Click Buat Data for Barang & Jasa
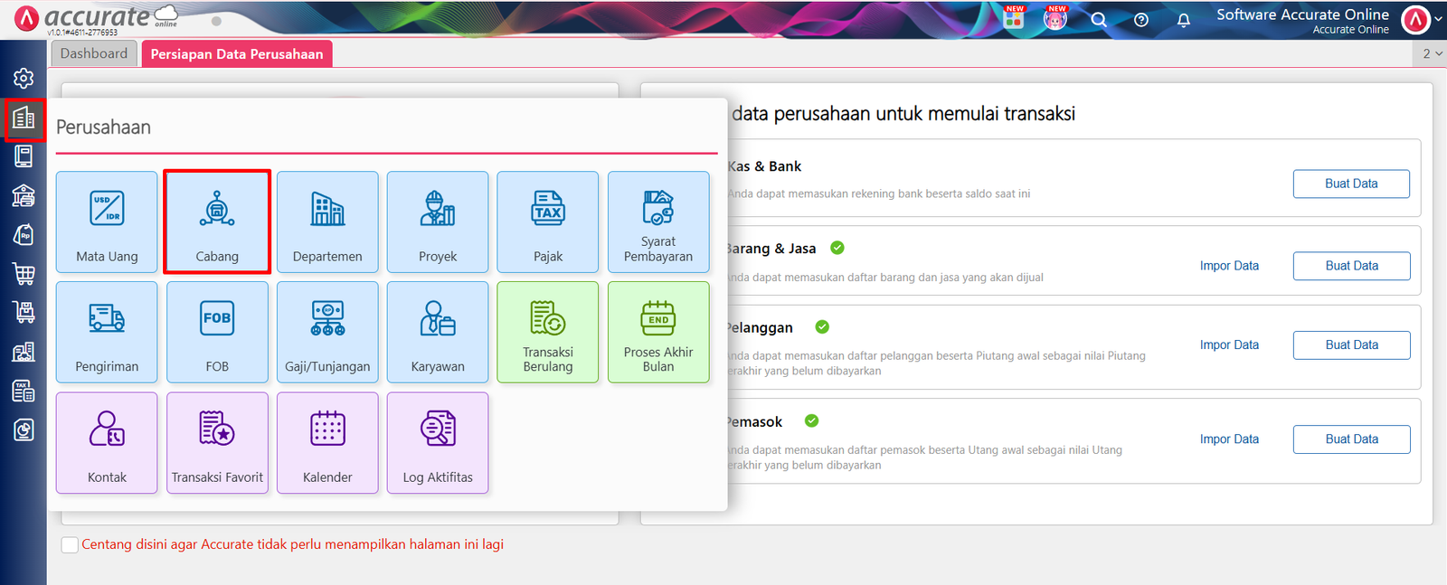 coord(1351,266)
